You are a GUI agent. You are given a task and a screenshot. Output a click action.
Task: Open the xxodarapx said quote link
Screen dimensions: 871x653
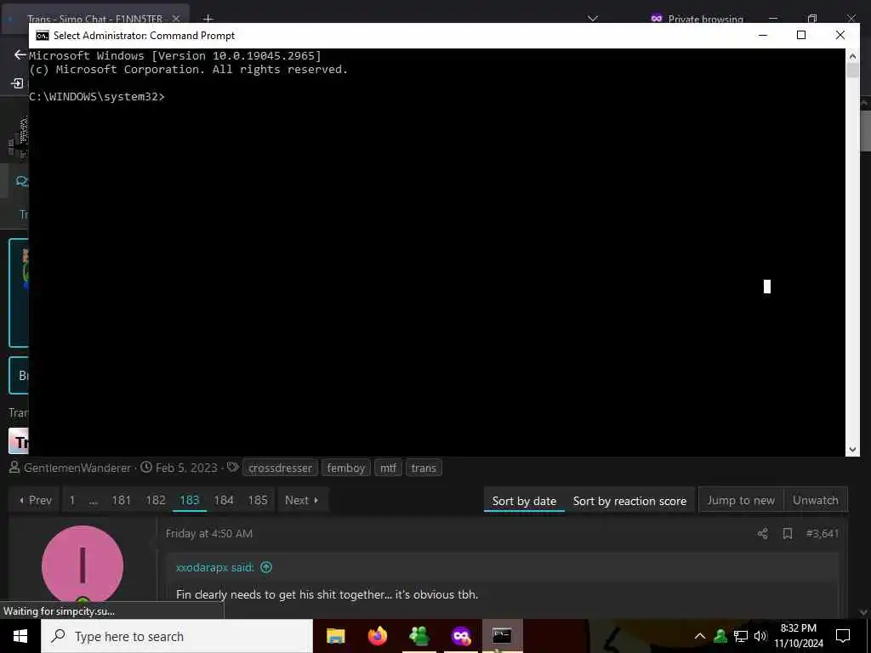pos(214,567)
